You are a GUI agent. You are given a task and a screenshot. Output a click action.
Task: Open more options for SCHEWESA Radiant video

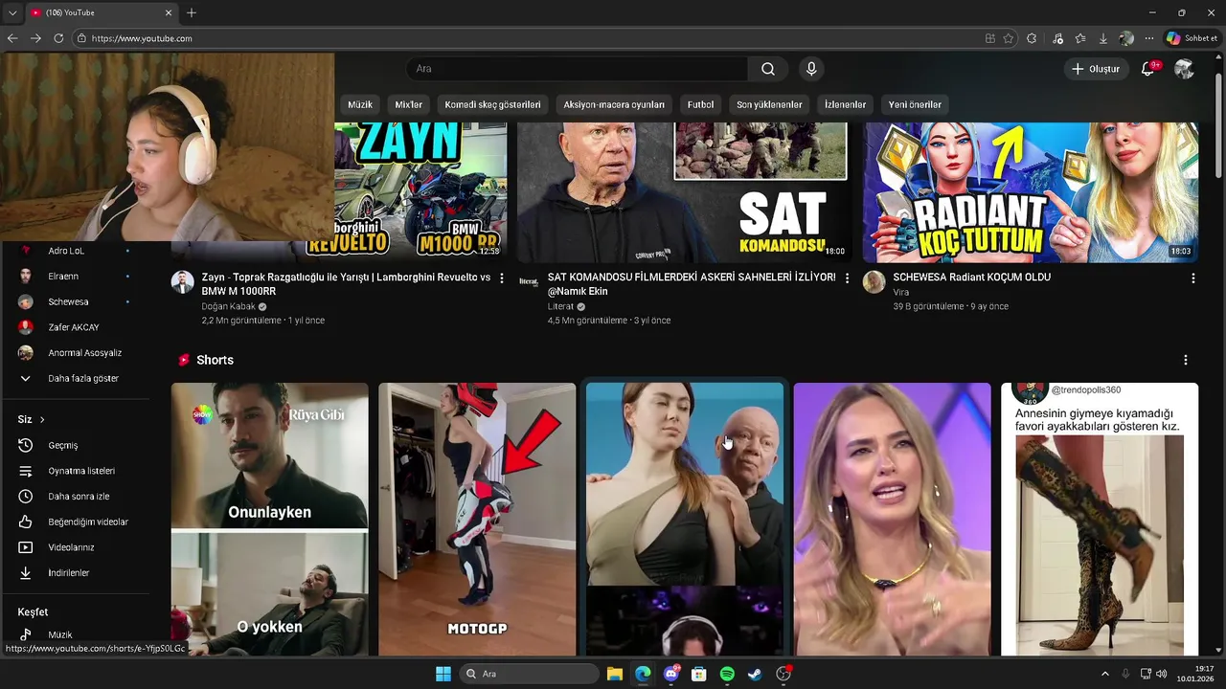(x=1192, y=278)
